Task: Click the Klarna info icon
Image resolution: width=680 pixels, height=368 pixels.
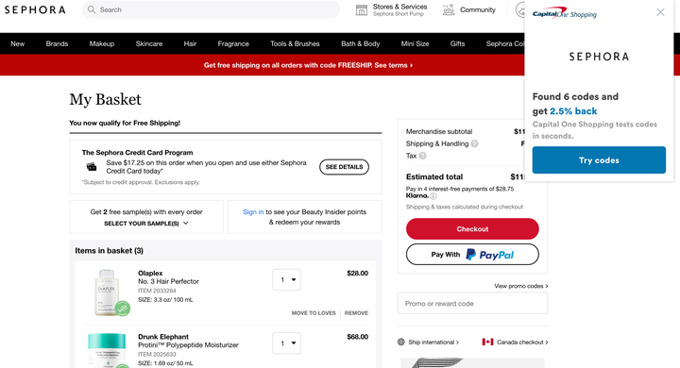Action: point(433,196)
